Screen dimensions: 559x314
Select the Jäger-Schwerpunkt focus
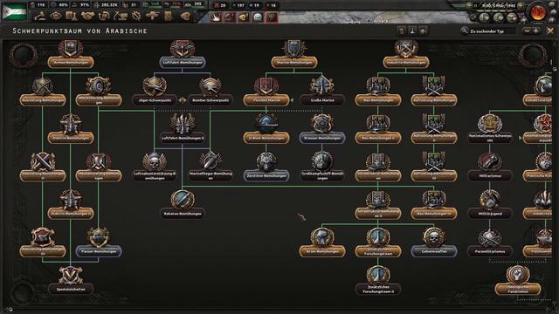(x=155, y=100)
